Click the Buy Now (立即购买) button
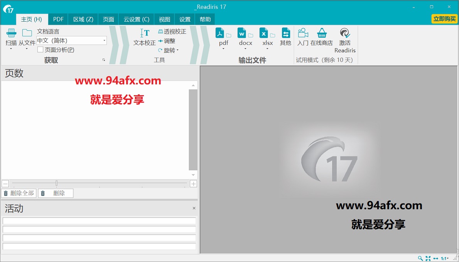Viewport: 459px width, 262px height. (444, 19)
